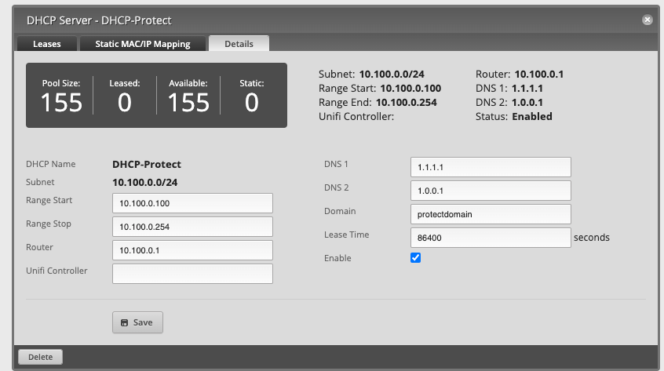Focus the DNS 2 input box

(491, 191)
